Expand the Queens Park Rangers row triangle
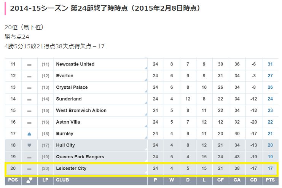The image size is (282, 188). [146, 161]
